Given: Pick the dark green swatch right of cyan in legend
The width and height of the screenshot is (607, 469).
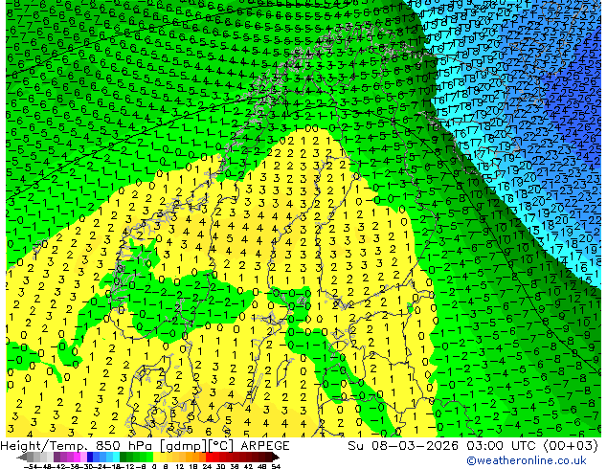Looking at the screenshot, I should coord(124,457).
